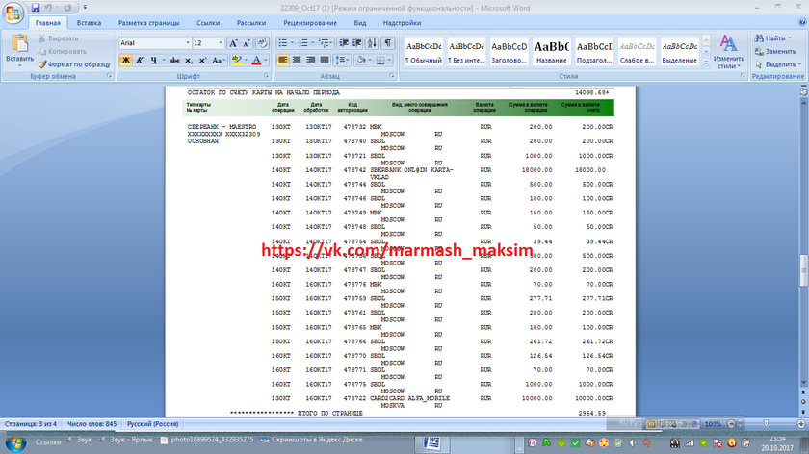Toggle Italic (К) formatting
This screenshot has width=809, height=454.
pos(140,61)
